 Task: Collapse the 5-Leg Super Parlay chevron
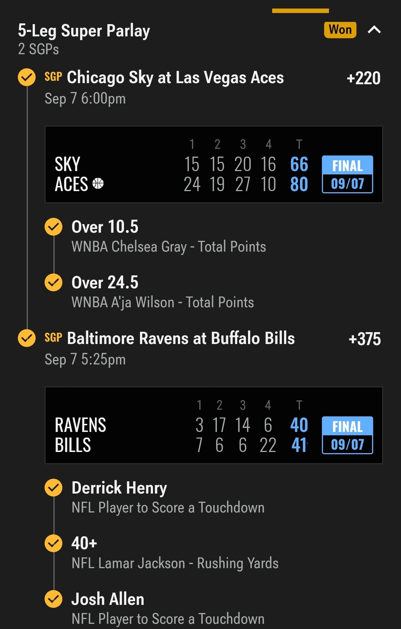pyautogui.click(x=374, y=30)
